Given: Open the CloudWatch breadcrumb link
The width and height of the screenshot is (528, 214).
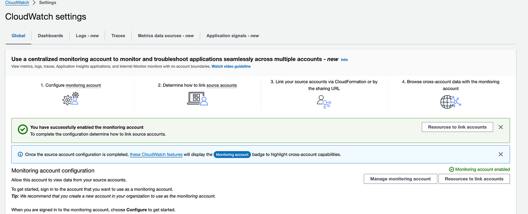Looking at the screenshot, I should (17, 3).
